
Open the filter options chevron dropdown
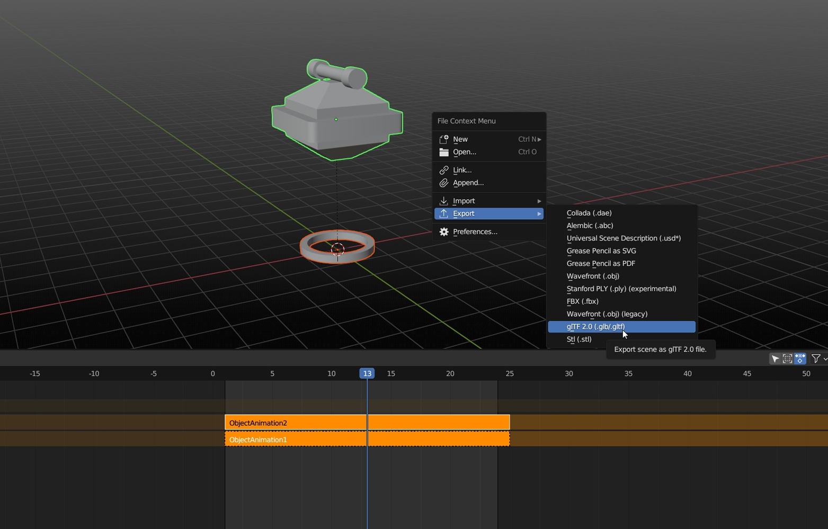click(825, 358)
